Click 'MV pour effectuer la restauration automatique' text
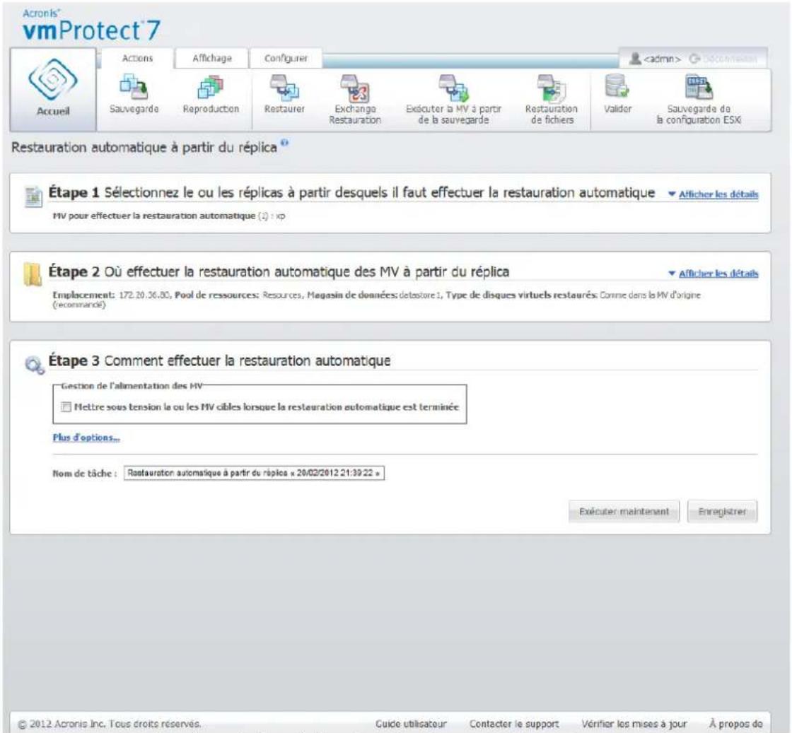This screenshot has width=792, height=733. (x=154, y=216)
